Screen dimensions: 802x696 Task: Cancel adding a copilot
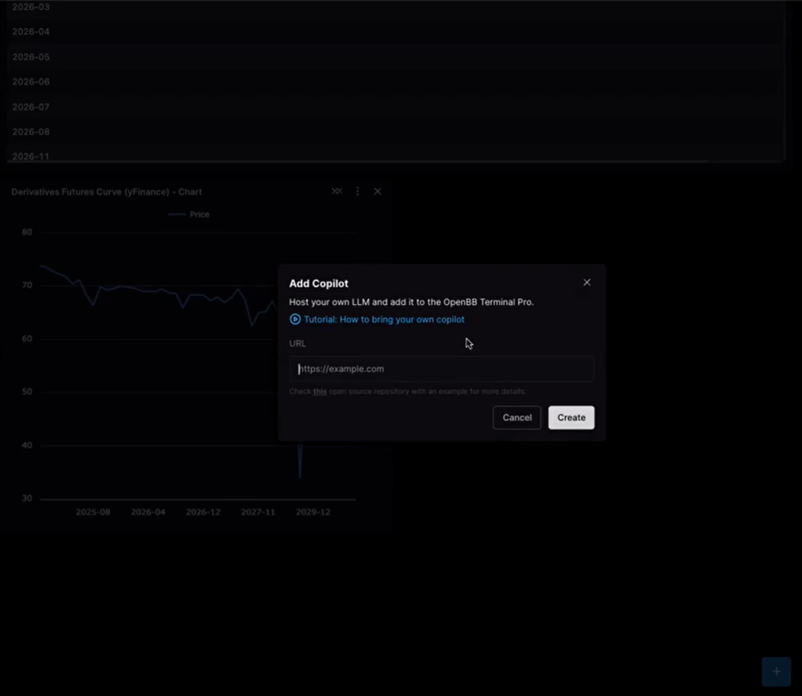[x=517, y=418]
